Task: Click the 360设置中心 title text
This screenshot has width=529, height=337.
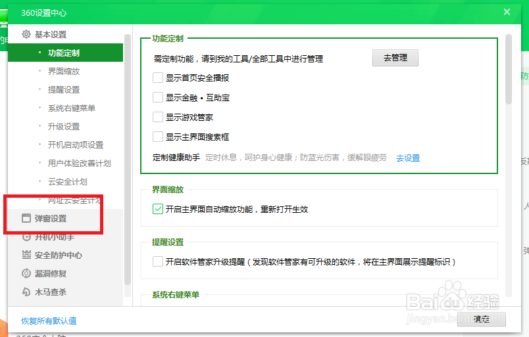Action: (44, 13)
